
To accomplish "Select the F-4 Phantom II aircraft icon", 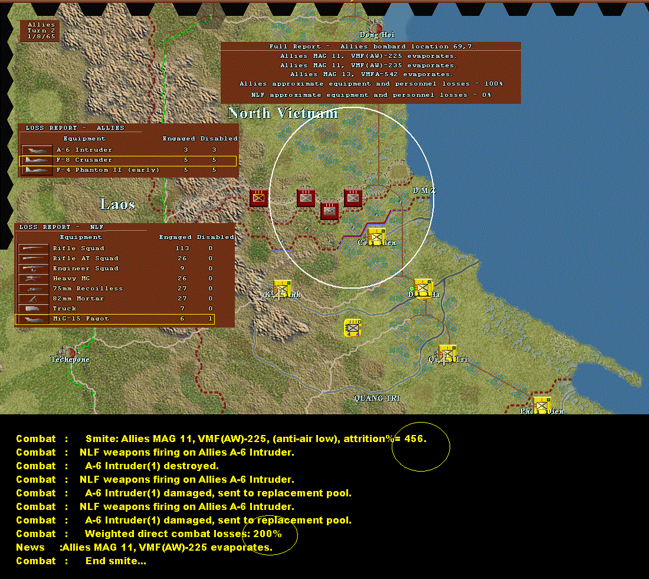I will pos(37,170).
